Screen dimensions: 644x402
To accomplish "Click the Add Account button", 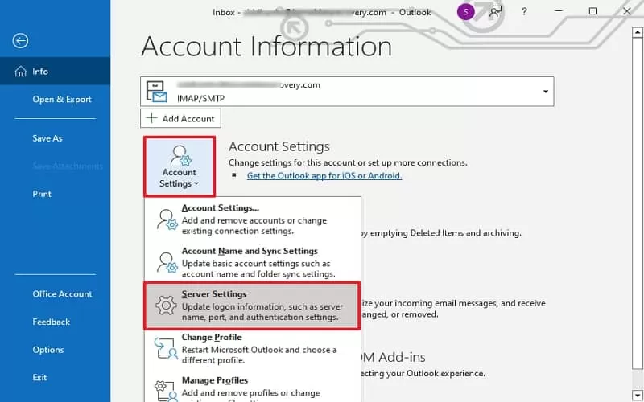I will 180,118.
